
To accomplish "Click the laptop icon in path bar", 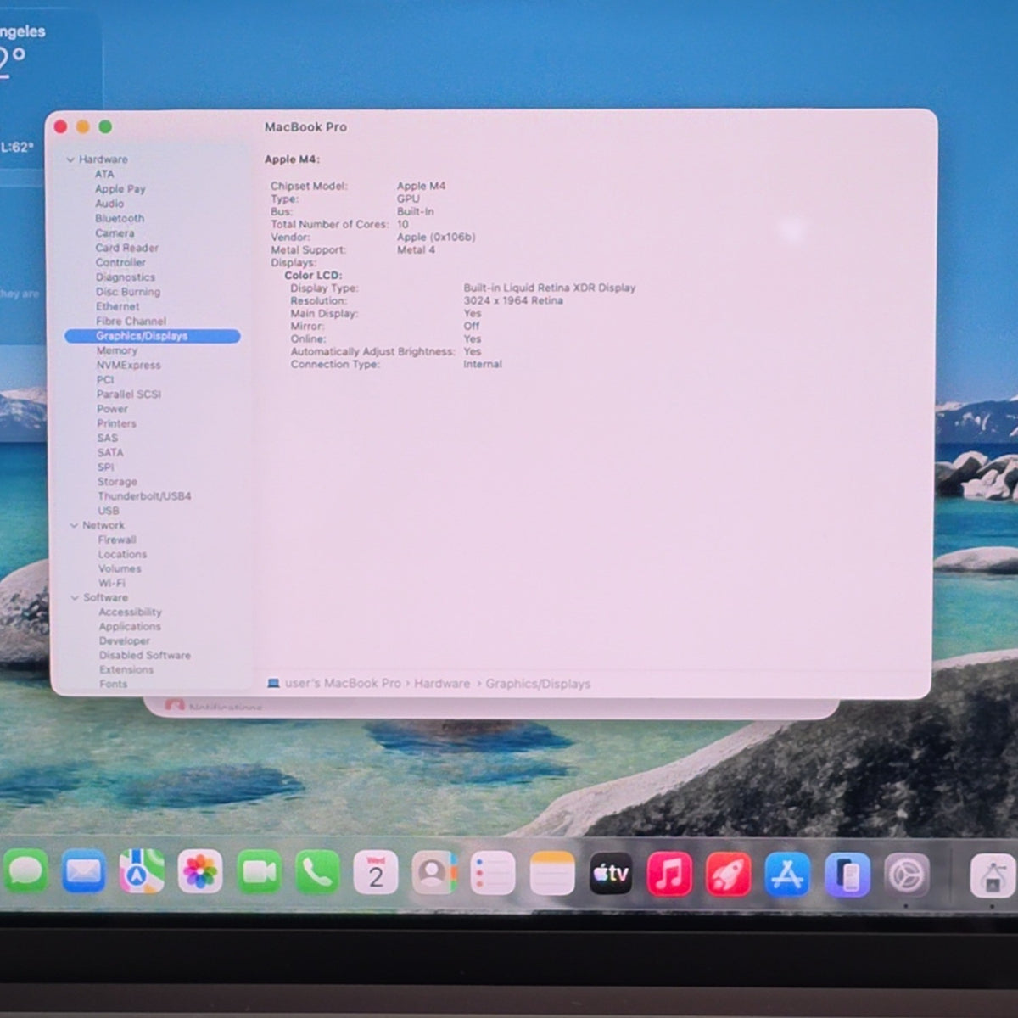I will tap(273, 683).
